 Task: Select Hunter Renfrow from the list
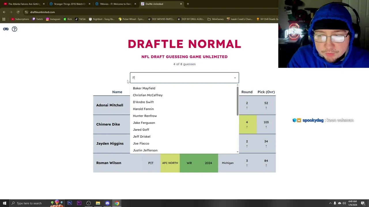[x=184, y=116]
